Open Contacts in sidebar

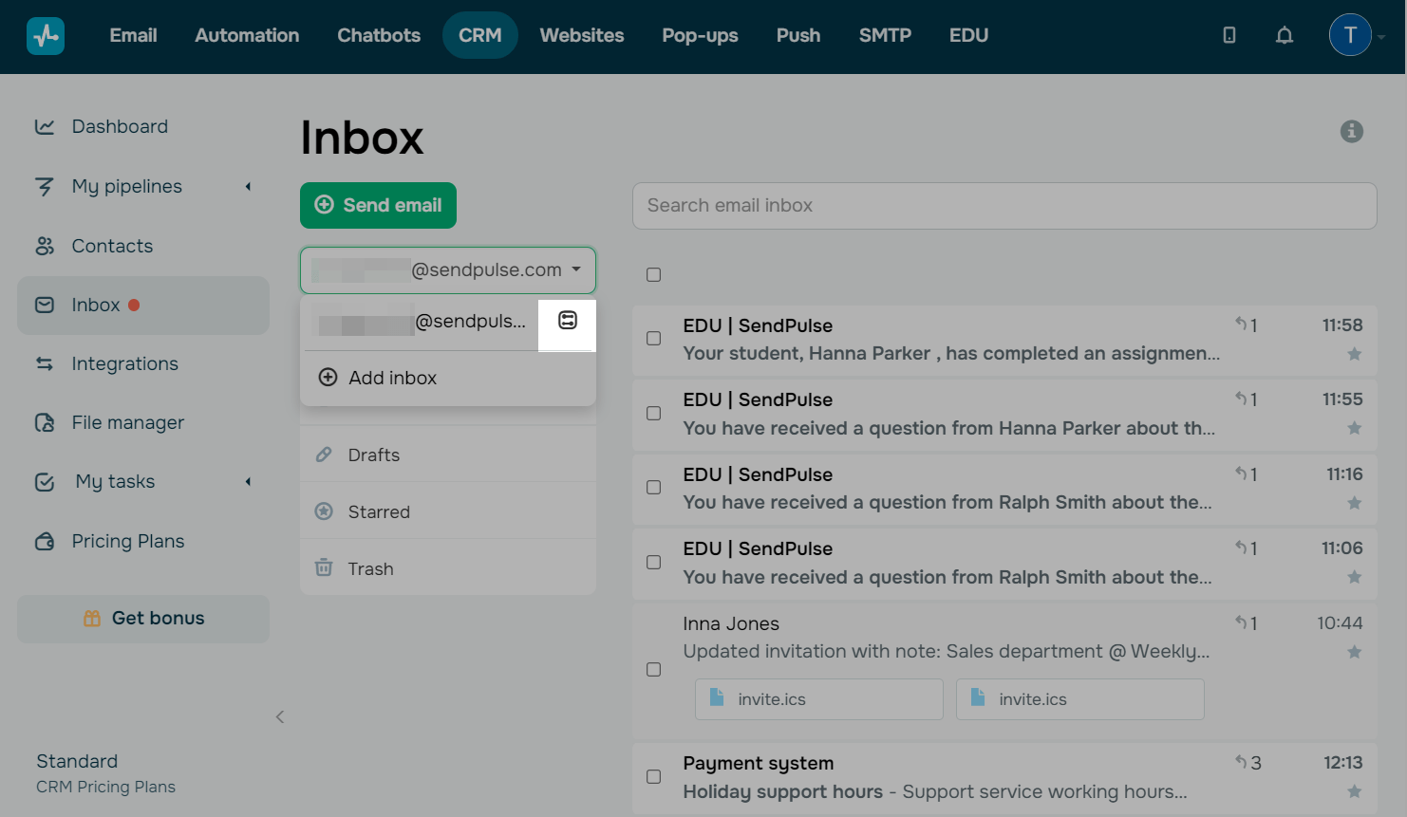(x=143, y=247)
